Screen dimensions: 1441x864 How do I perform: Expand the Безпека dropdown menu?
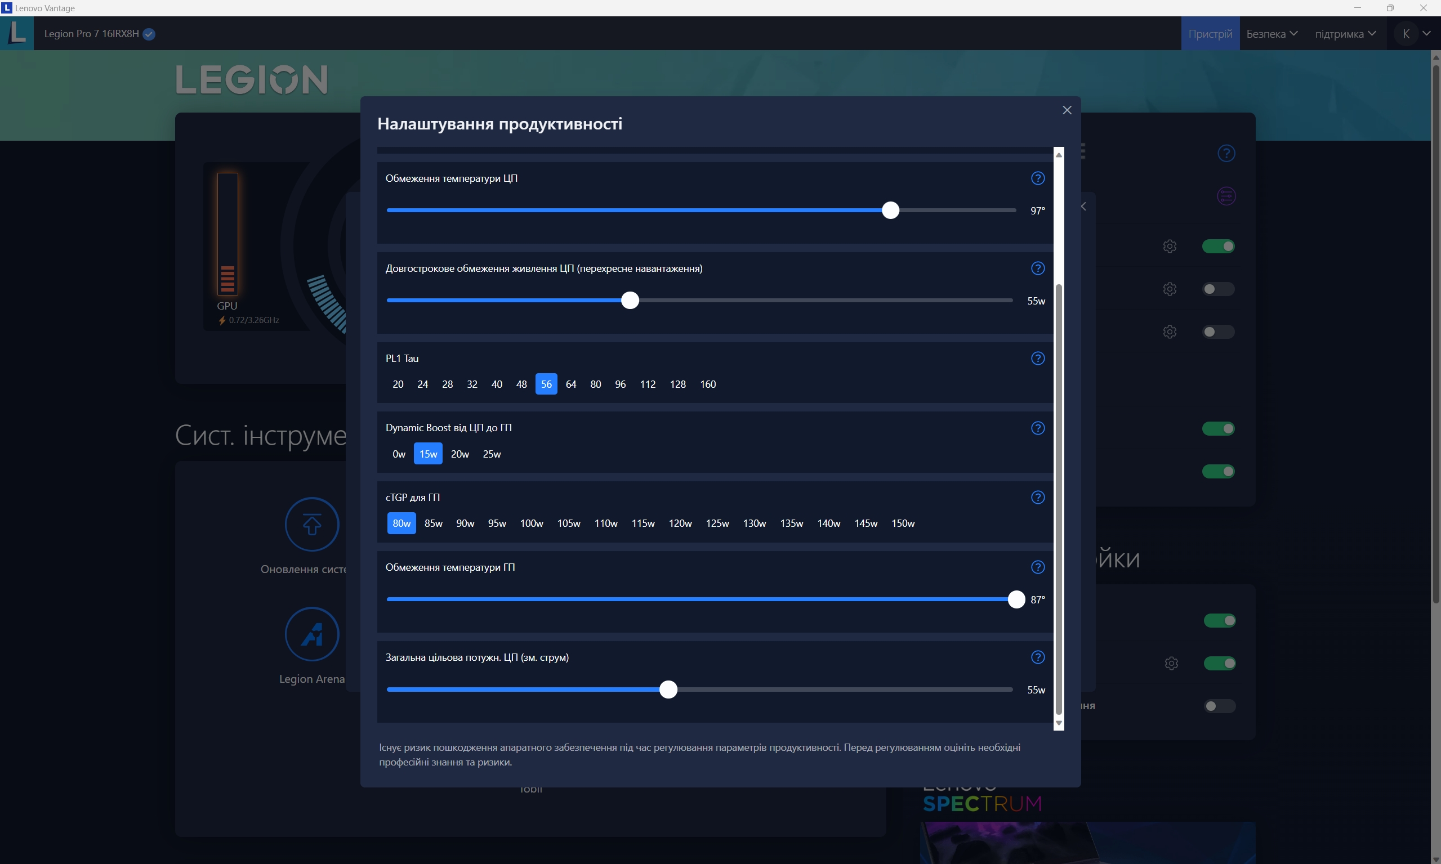point(1272,34)
